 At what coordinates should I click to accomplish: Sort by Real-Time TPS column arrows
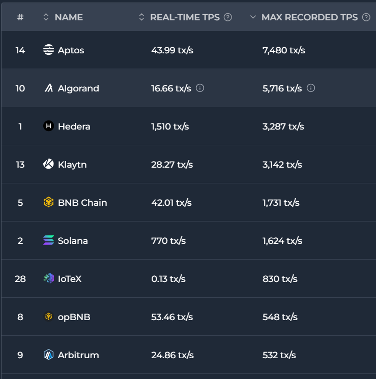coord(141,17)
